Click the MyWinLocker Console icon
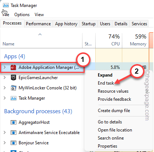This screenshot has height=152, width=154. [14, 88]
